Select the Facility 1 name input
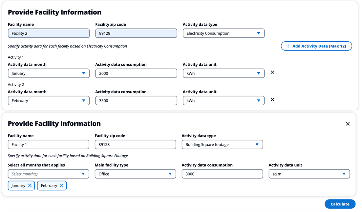 [x=48, y=145]
